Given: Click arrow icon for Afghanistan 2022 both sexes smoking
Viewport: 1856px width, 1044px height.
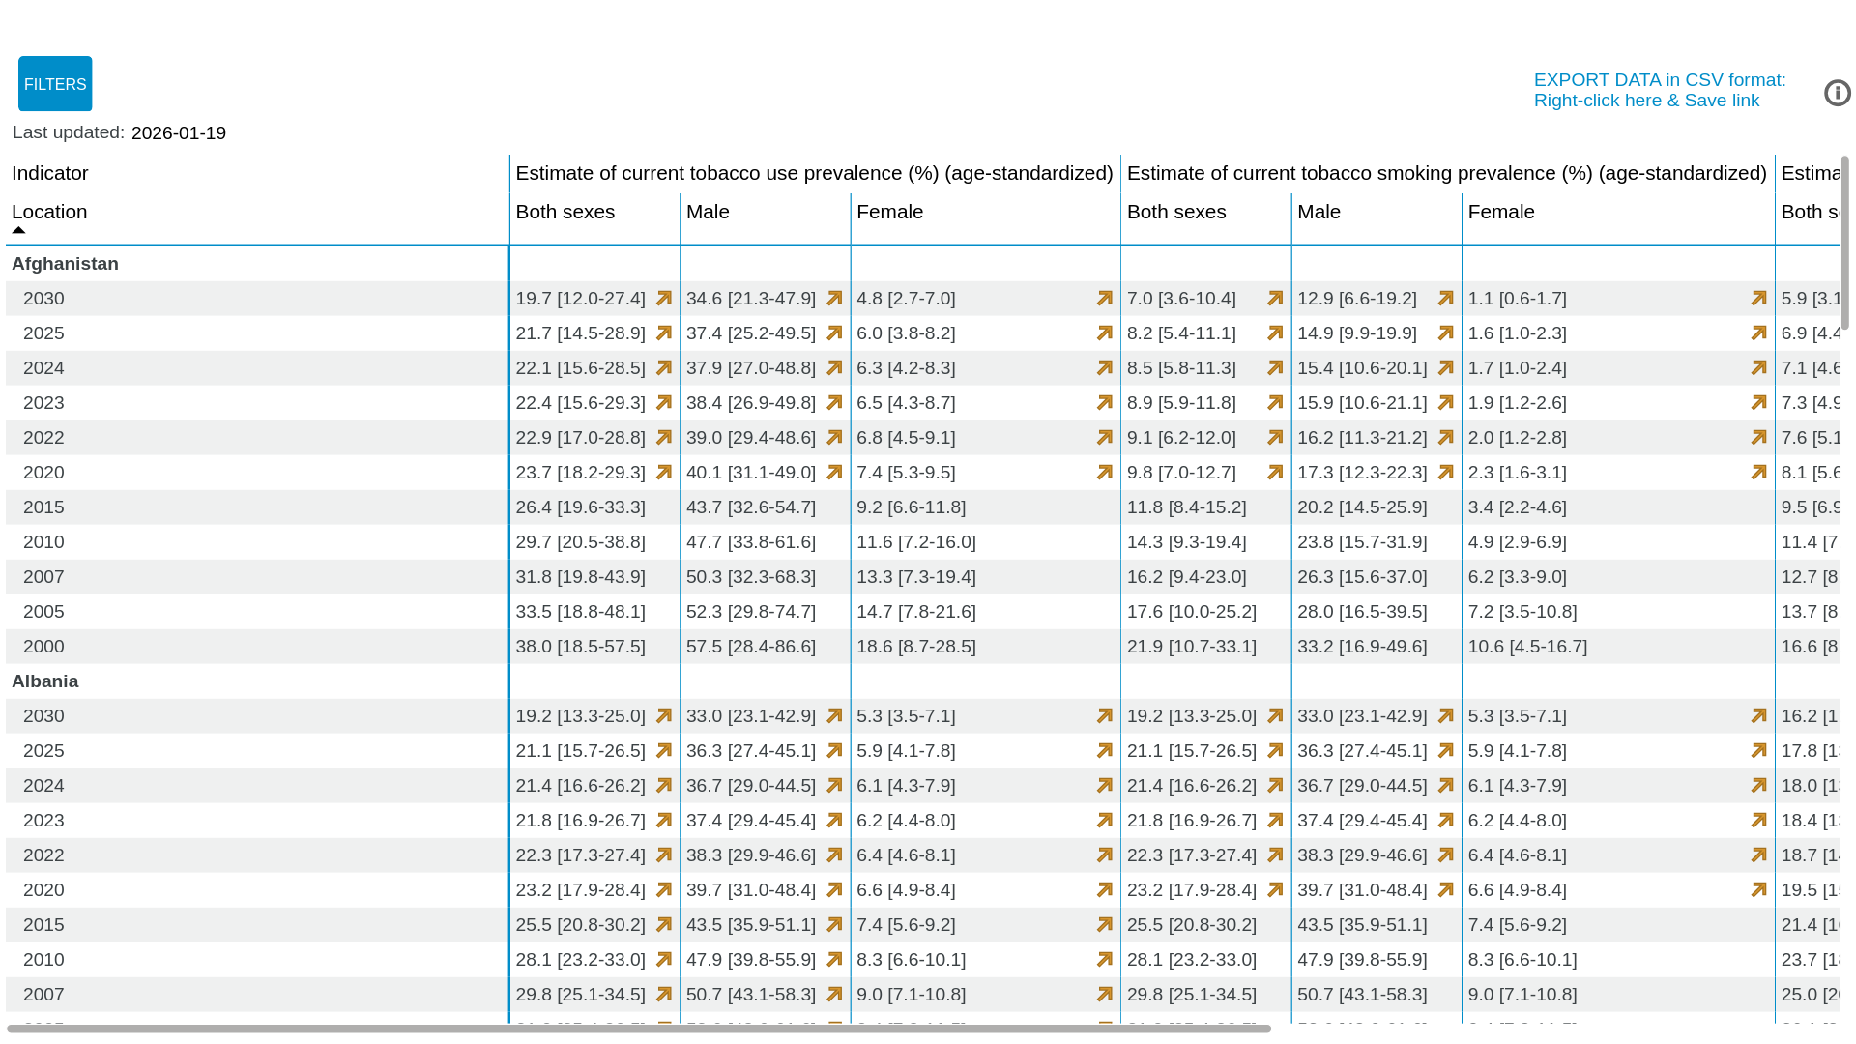Looking at the screenshot, I should click(1275, 438).
